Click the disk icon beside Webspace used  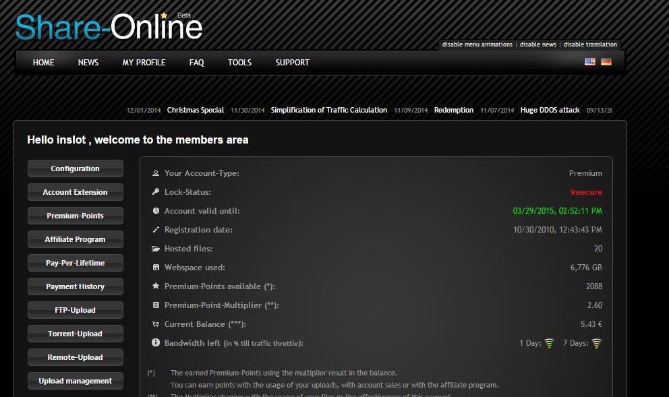pyautogui.click(x=156, y=268)
